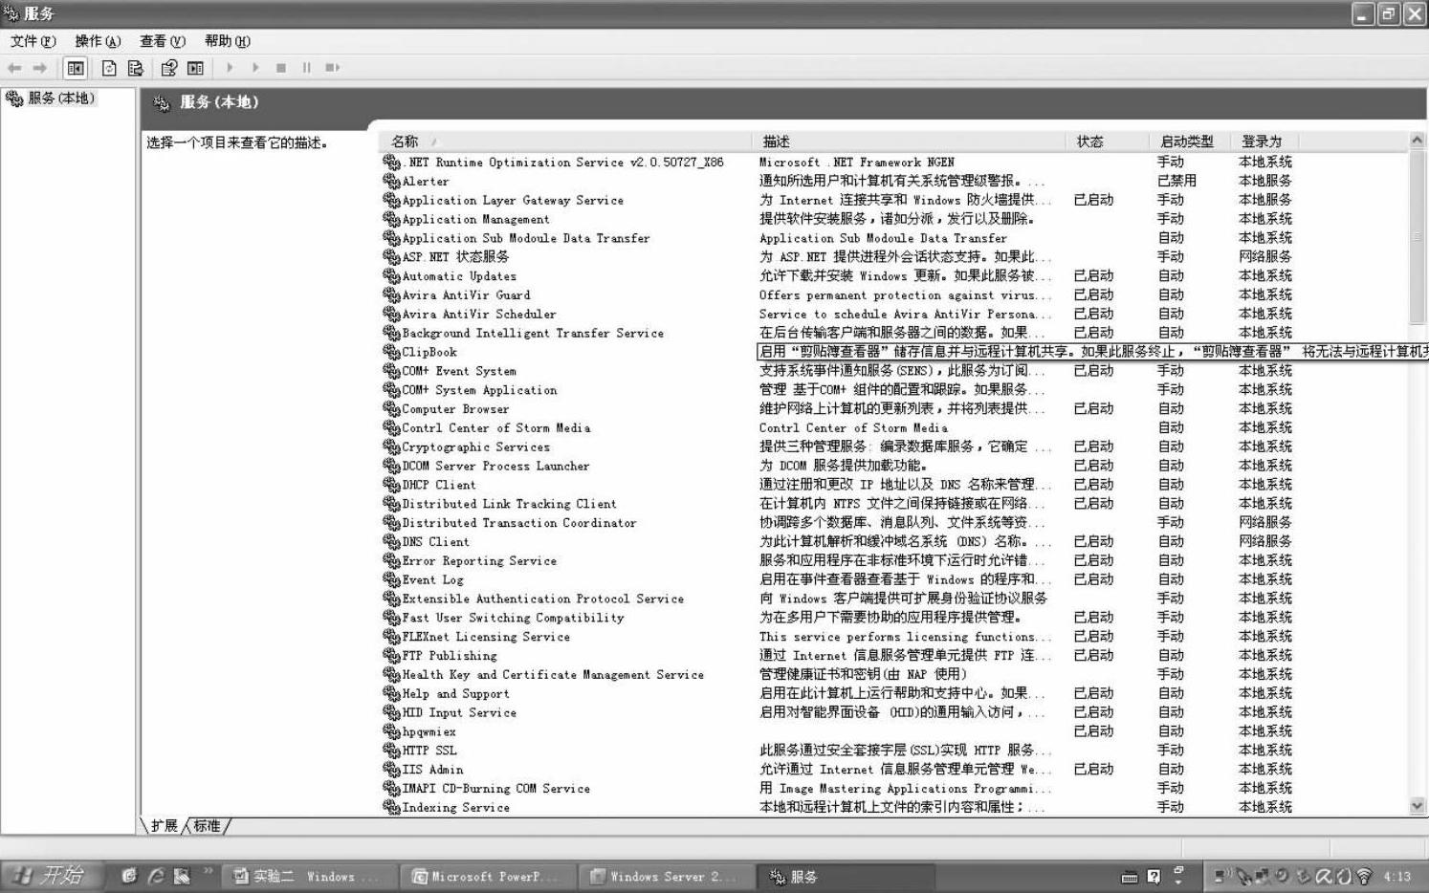Click the gear icon beside Indexing Service
The width and height of the screenshot is (1429, 893).
pos(391,807)
